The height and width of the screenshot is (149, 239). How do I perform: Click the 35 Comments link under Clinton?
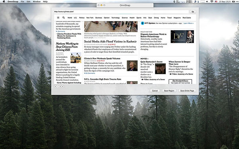(90, 73)
